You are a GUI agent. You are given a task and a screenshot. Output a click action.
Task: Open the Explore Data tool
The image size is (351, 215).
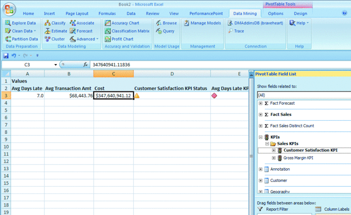coord(21,23)
